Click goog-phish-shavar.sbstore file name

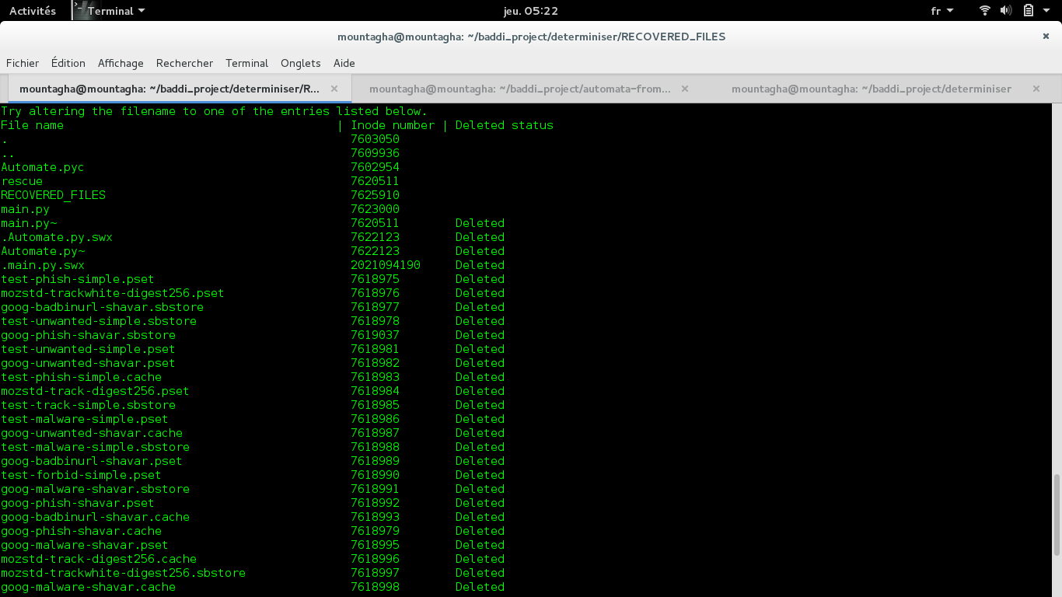point(88,335)
